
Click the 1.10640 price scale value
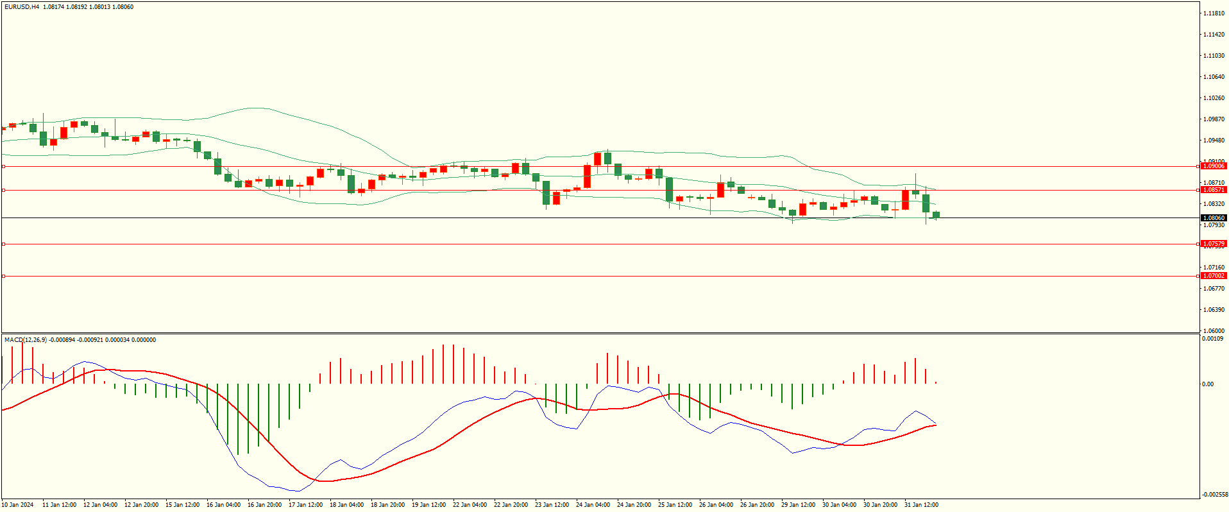tap(1214, 77)
